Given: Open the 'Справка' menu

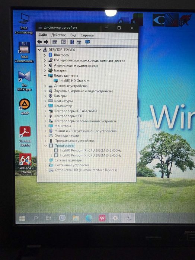Looking at the screenshot, I should point(87,35).
